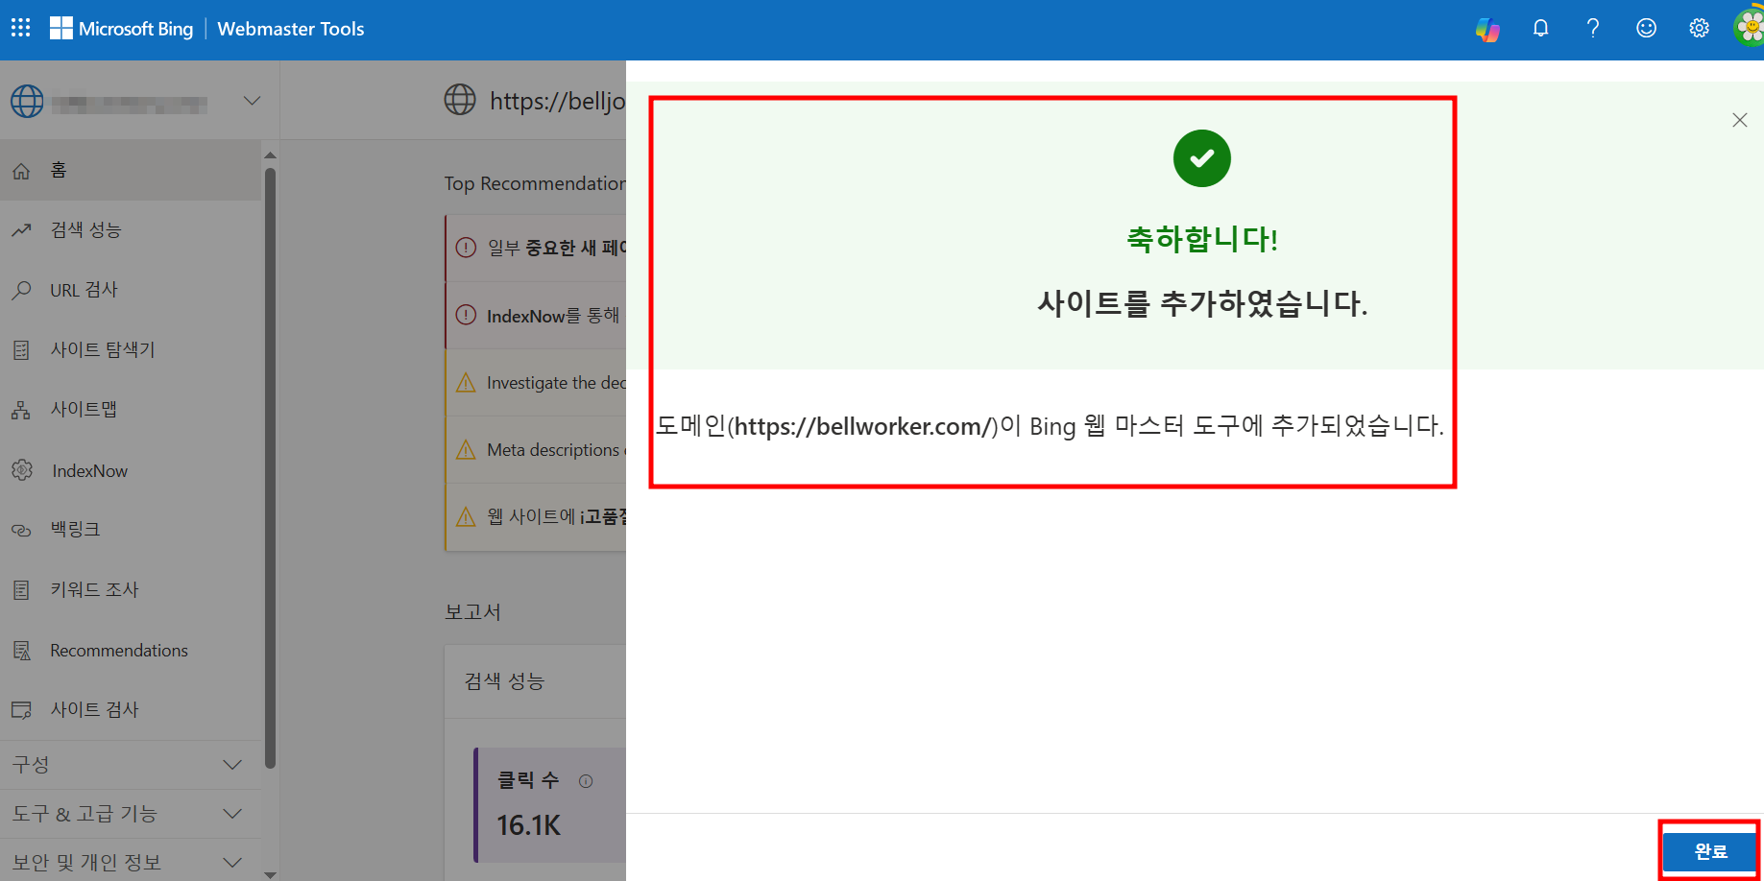Open the Meta descriptions recommendation
1764x881 pixels.
coord(536,449)
